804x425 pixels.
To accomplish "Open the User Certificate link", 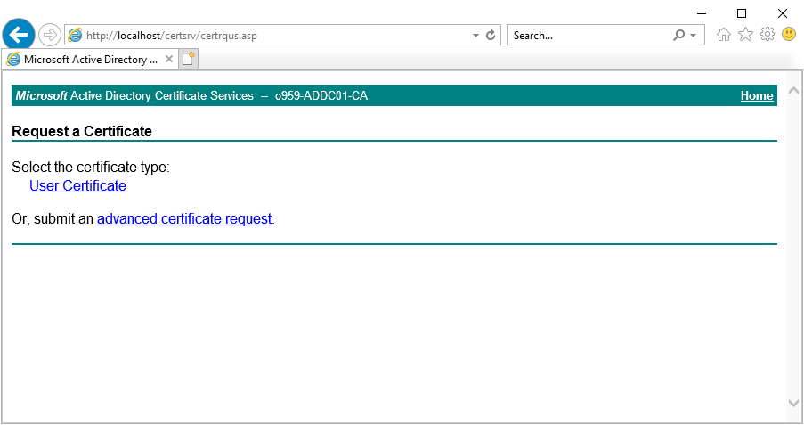I will click(78, 186).
